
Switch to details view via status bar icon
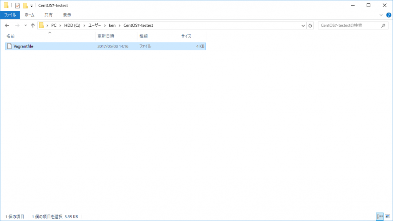tap(380, 217)
